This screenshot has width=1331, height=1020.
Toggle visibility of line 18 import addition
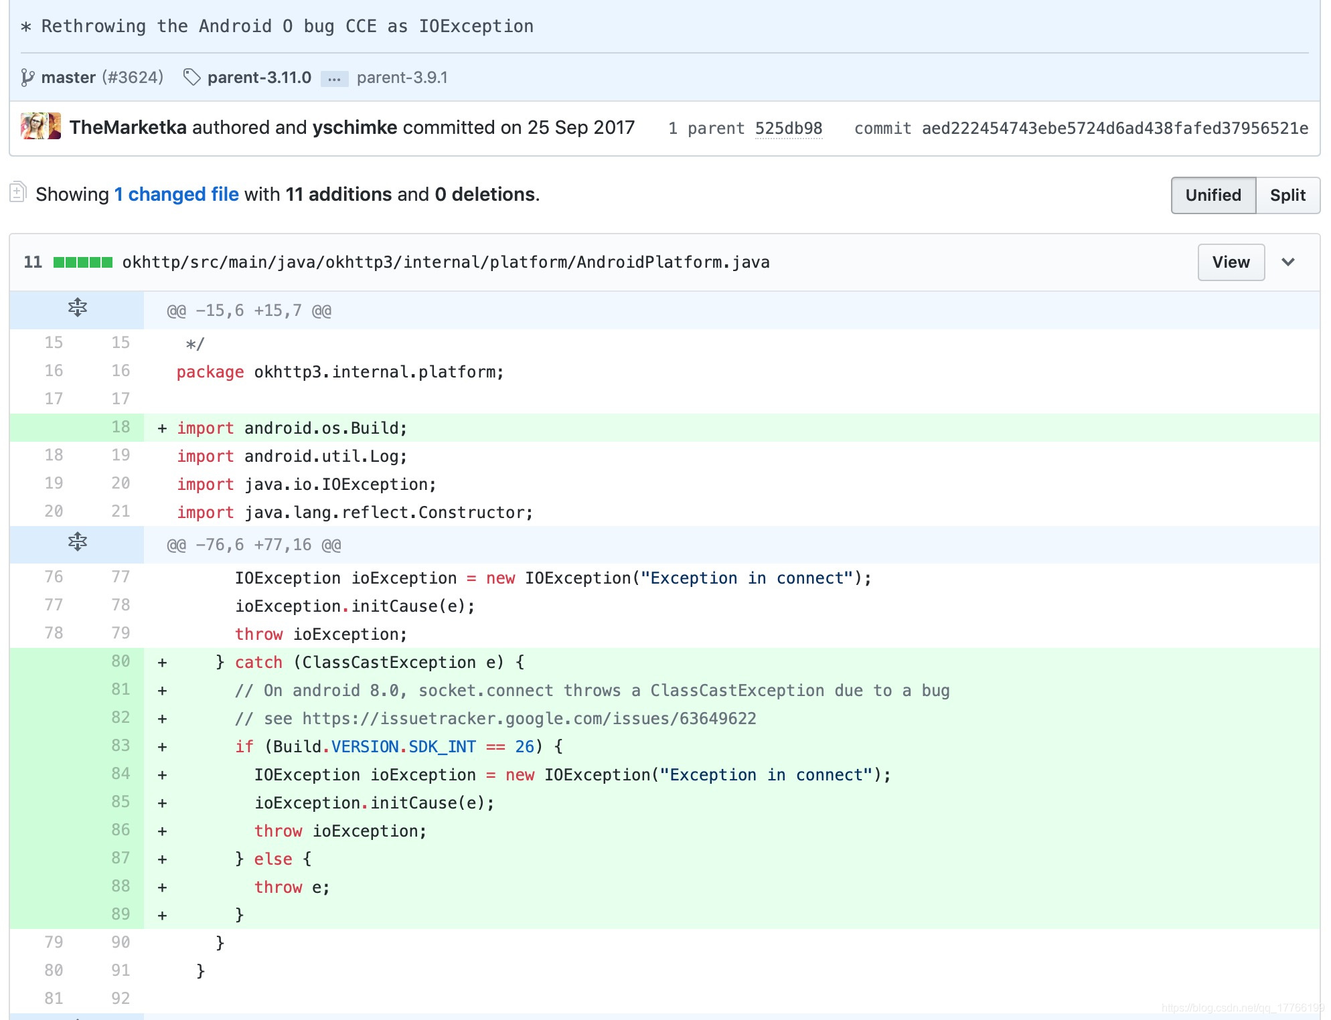pos(120,428)
